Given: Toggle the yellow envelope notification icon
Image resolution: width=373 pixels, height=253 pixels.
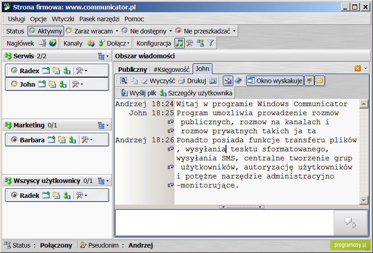Looking at the screenshot, I should click(x=319, y=81).
